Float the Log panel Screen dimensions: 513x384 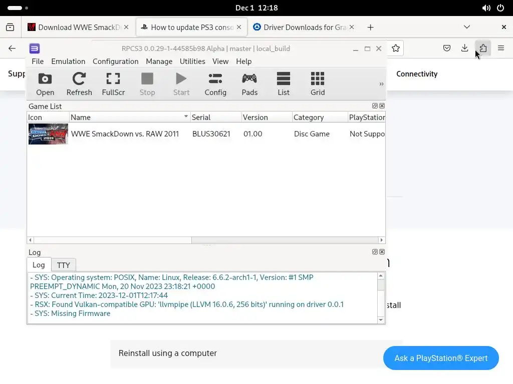375,252
